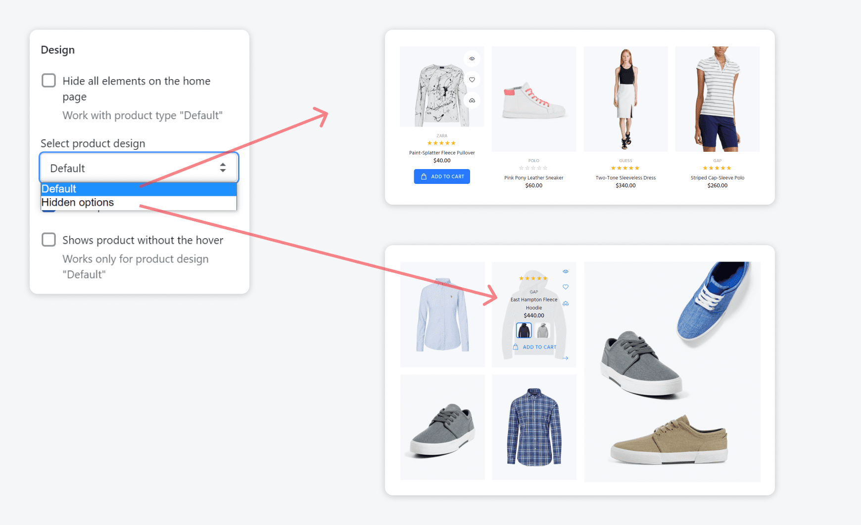Click compare scales icon on Paint-Splatter Pullover
The width and height of the screenshot is (861, 525).
pos(472,100)
